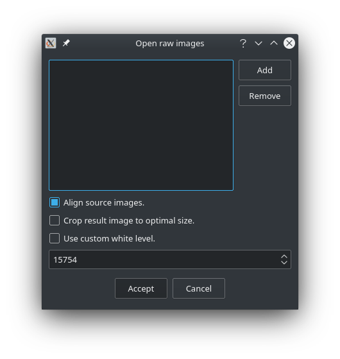
Task: Toggle the pin window icon
Action: pyautogui.click(x=66, y=43)
